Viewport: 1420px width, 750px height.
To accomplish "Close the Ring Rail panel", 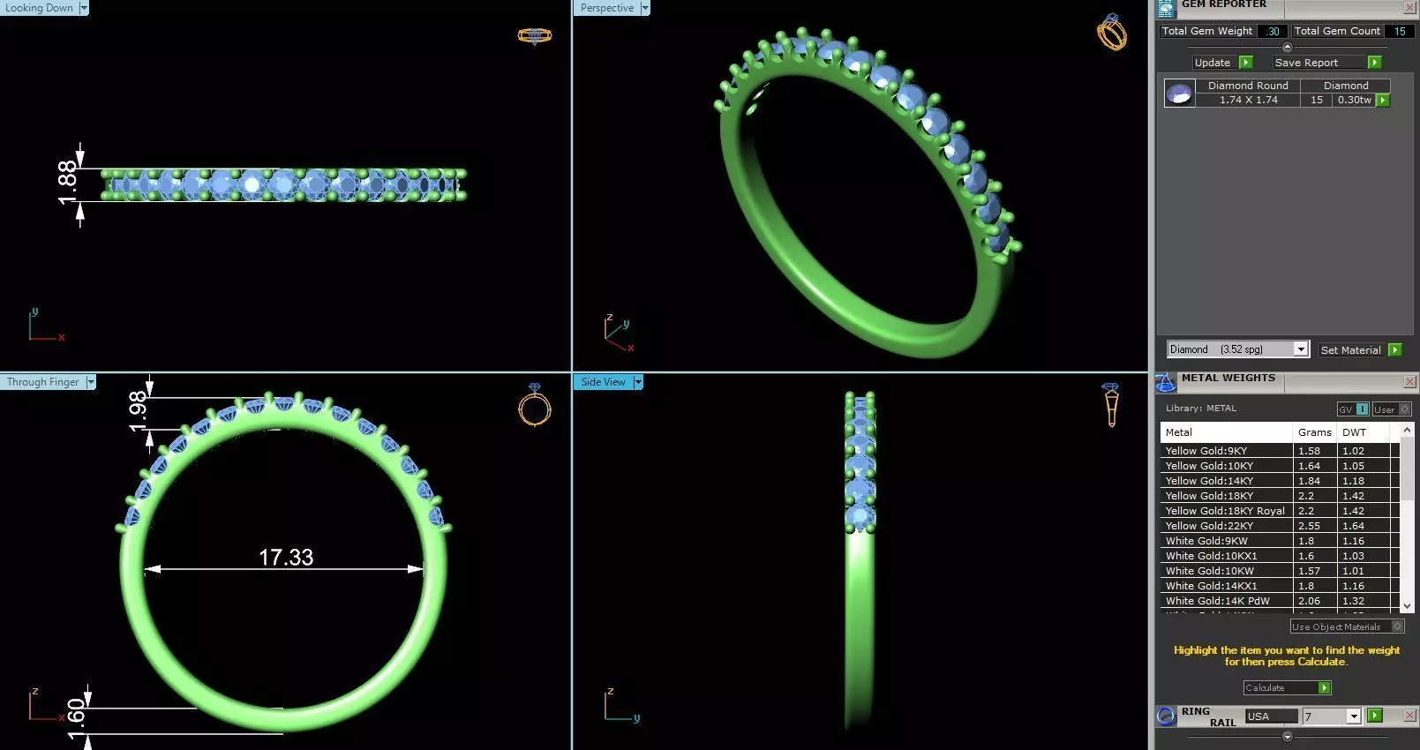I will (1409, 716).
